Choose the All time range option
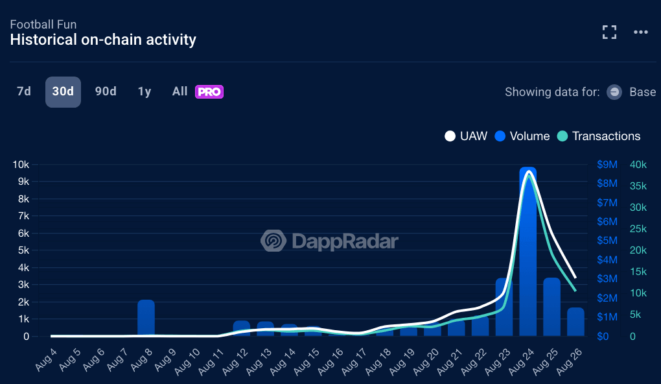Screen dimensions: 661x384 pos(180,91)
